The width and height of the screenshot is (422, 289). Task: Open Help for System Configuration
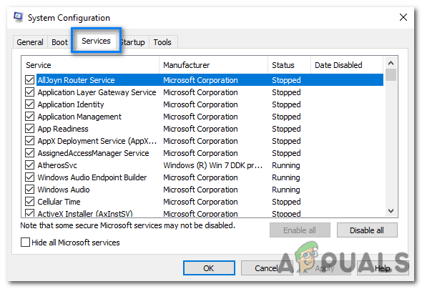click(383, 268)
